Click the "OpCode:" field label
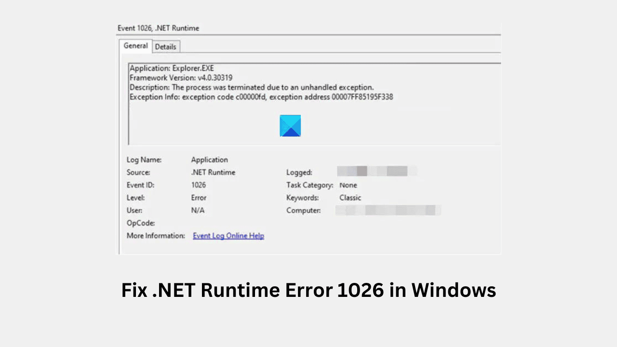617x347 pixels. pos(141,223)
